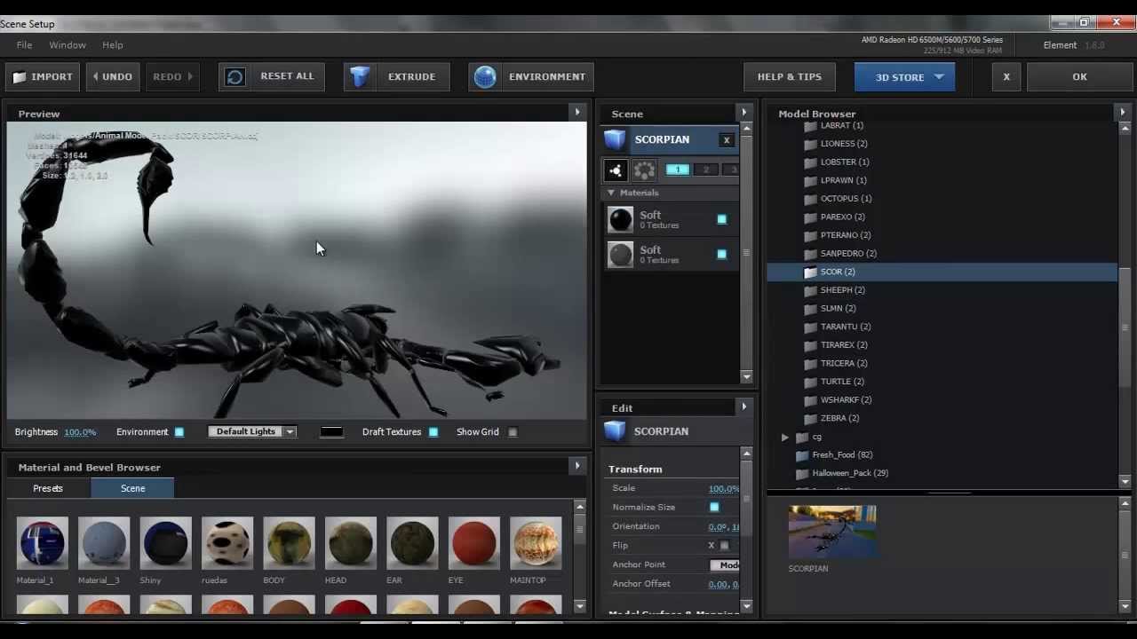Toggle Draft Textures off
This screenshot has height=639, width=1137.
[x=433, y=431]
